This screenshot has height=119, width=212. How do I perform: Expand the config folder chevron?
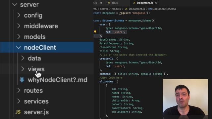(x=19, y=16)
